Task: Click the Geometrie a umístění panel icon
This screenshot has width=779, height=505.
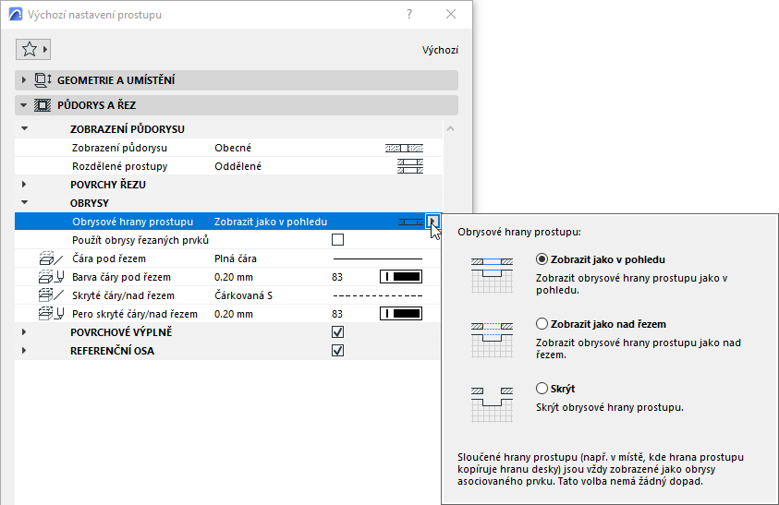Action: [x=43, y=80]
